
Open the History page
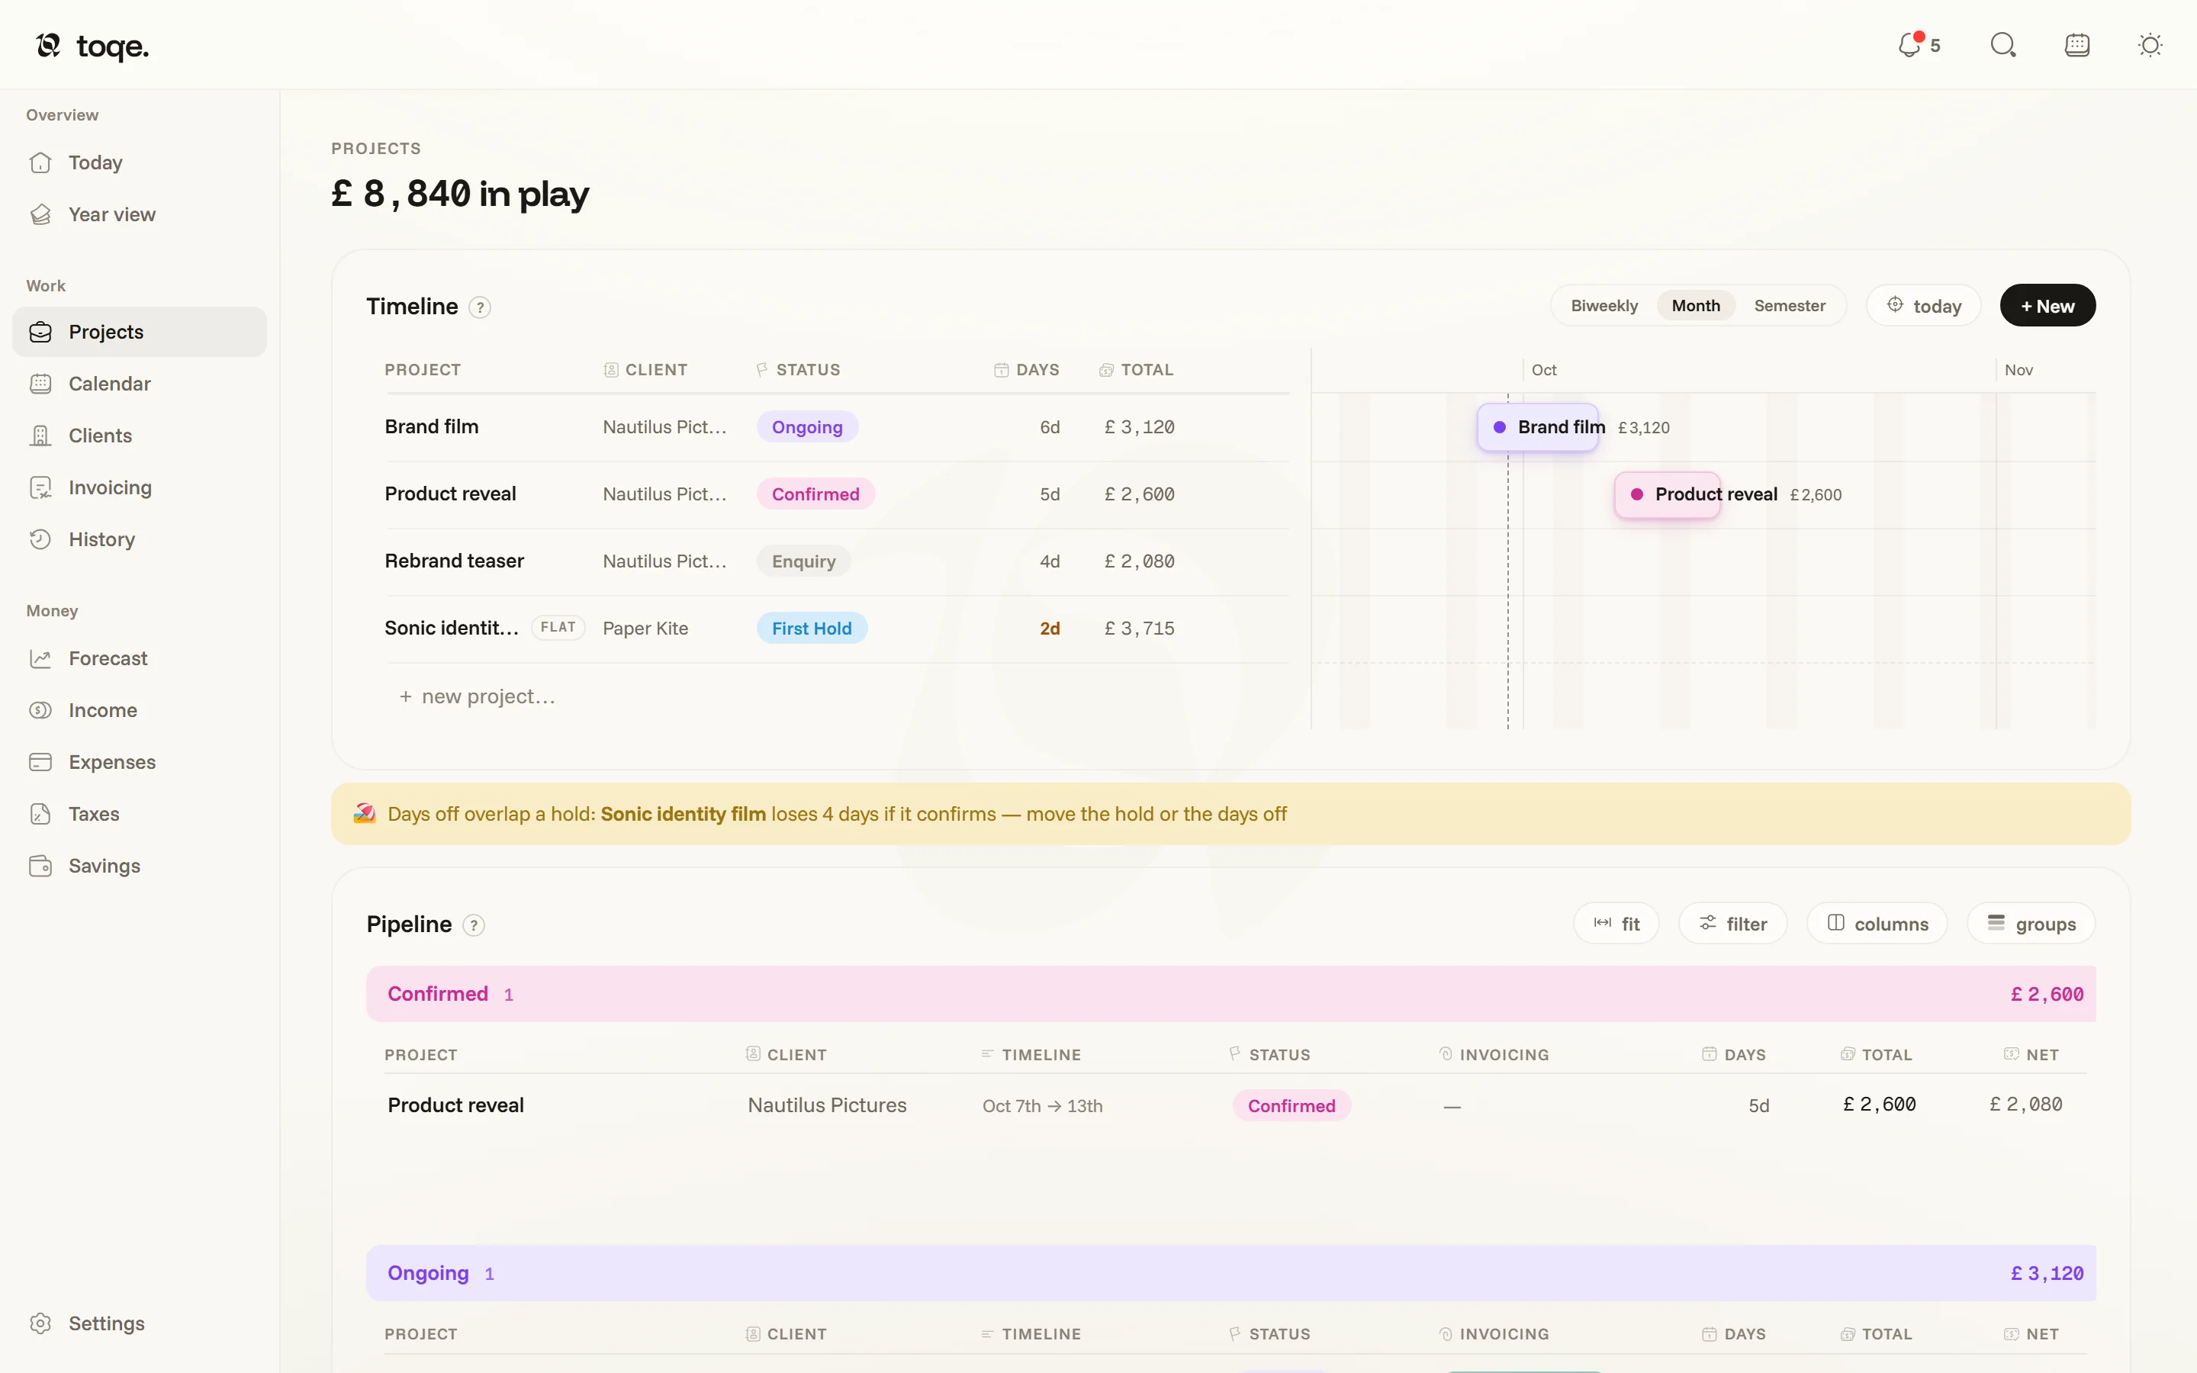click(x=139, y=539)
